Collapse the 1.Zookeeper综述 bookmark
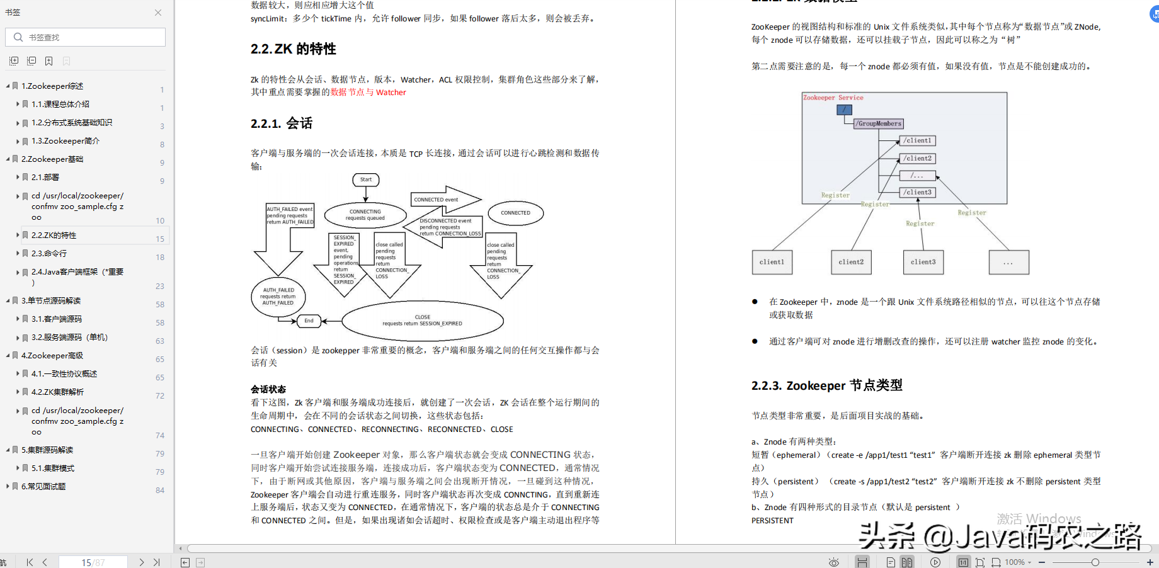Image resolution: width=1159 pixels, height=568 pixels. click(x=8, y=86)
